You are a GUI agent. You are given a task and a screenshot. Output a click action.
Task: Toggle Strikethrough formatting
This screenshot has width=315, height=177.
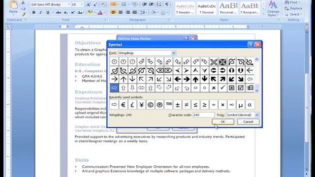pos(59,12)
